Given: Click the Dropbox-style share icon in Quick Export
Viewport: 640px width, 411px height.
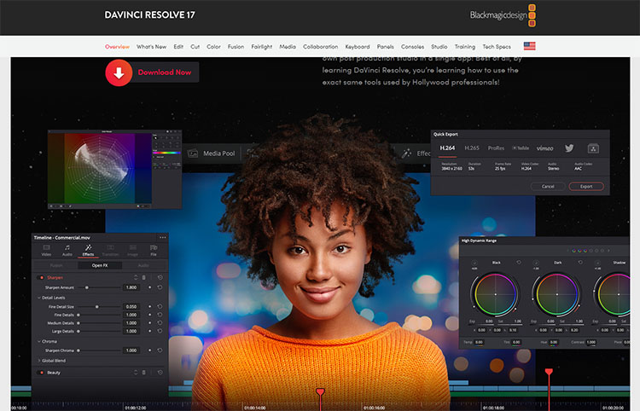Looking at the screenshot, I should pyautogui.click(x=593, y=148).
